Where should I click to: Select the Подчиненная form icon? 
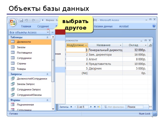(13, 104)
